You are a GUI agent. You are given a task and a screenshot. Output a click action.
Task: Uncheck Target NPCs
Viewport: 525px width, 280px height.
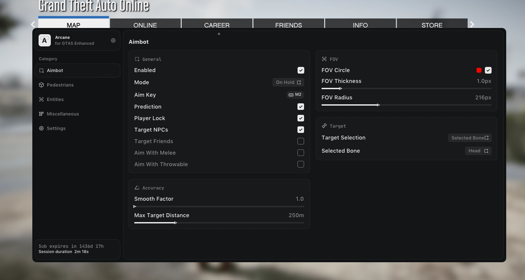301,130
